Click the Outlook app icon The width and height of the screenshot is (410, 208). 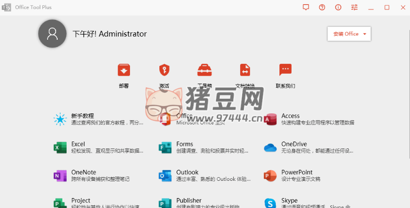(x=165, y=176)
